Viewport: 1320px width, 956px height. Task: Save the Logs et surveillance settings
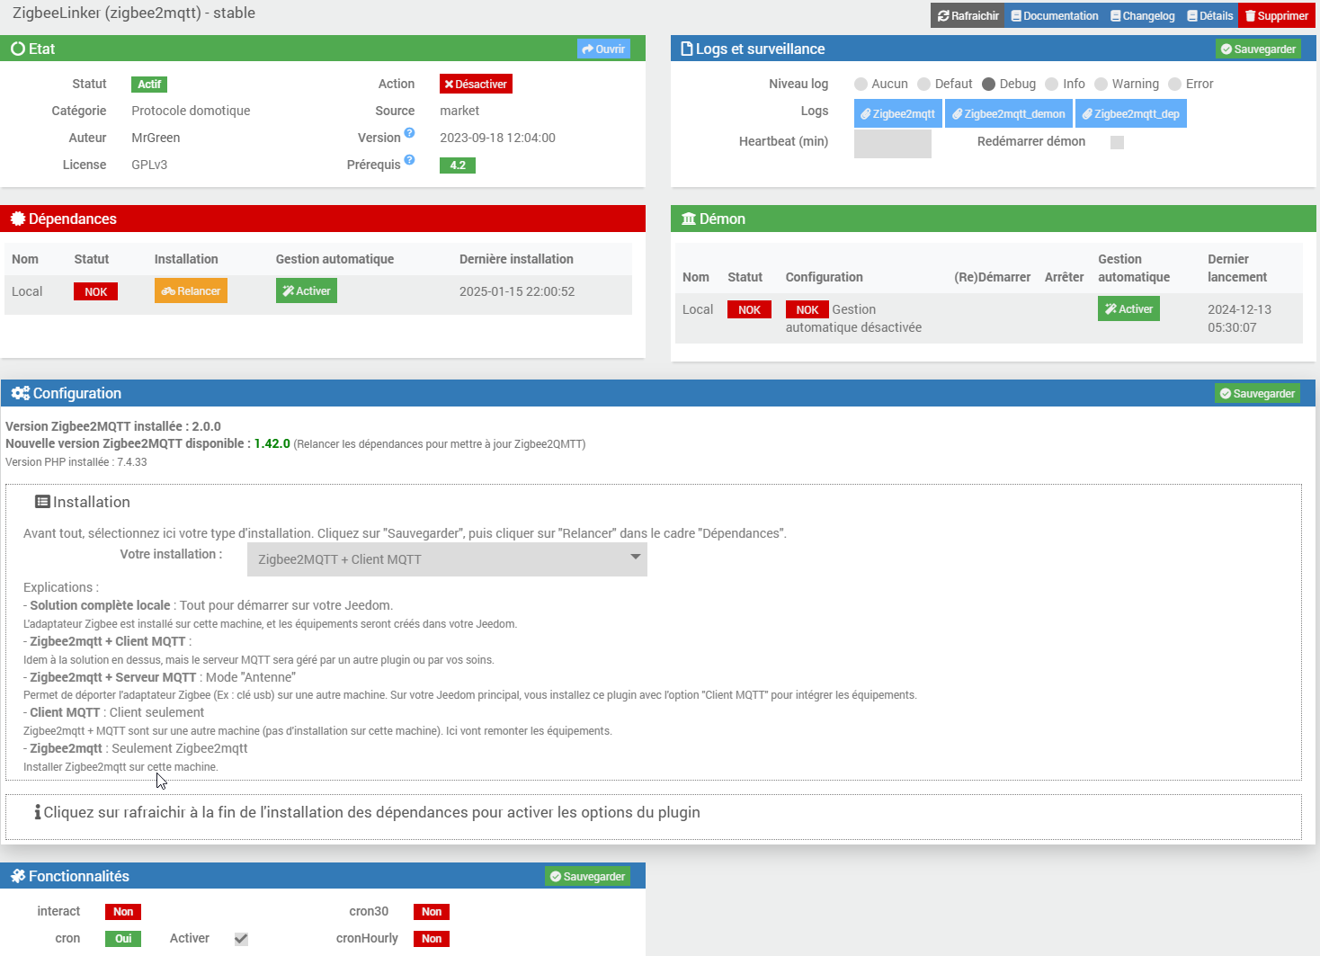[1258, 49]
